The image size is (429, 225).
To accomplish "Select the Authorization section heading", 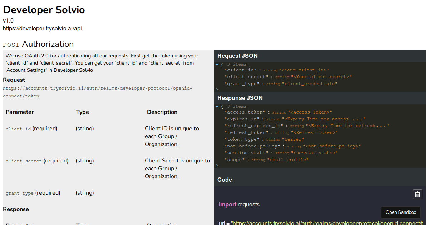I will [x=48, y=44].
